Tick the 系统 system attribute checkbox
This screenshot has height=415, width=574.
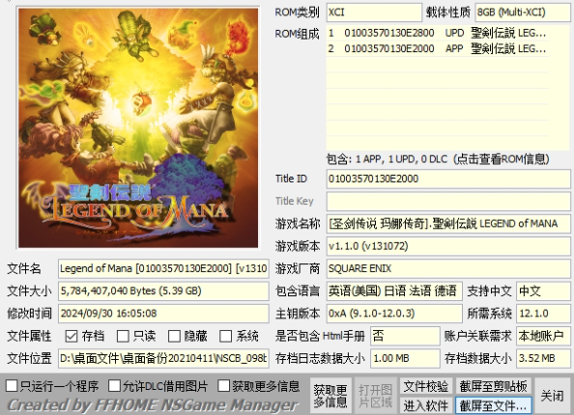pyautogui.click(x=225, y=336)
